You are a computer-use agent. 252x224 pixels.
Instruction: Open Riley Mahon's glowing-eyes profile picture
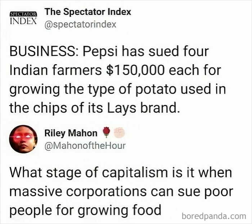pyautogui.click(x=23, y=139)
